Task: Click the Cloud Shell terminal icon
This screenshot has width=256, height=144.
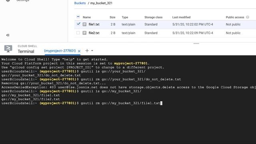Action: tap(8, 49)
